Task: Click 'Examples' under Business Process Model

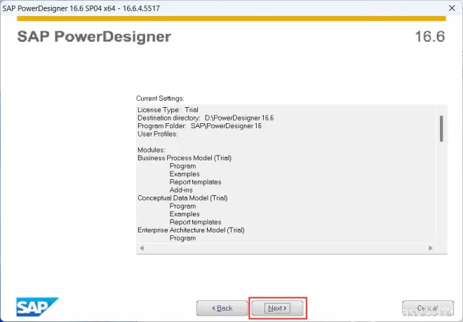Action: 184,174
